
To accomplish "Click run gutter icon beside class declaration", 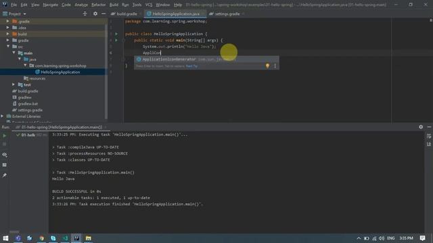I will point(116,34).
